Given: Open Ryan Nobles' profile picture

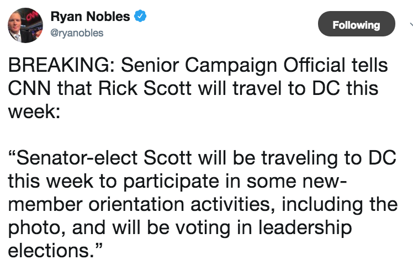Looking at the screenshot, I should click(25, 25).
